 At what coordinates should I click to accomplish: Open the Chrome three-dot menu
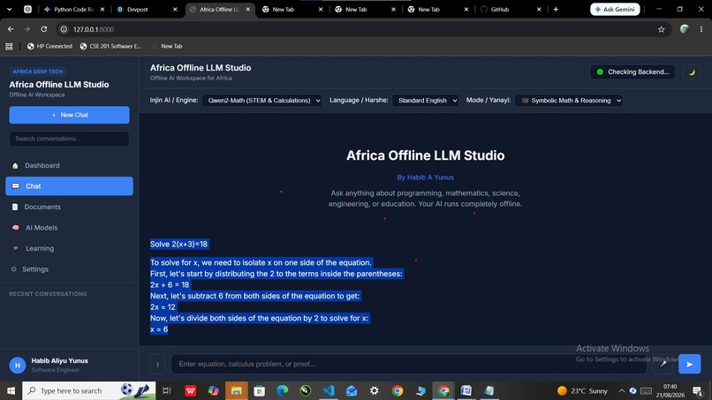pyautogui.click(x=701, y=29)
